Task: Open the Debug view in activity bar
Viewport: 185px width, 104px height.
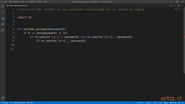Action: coord(3,24)
